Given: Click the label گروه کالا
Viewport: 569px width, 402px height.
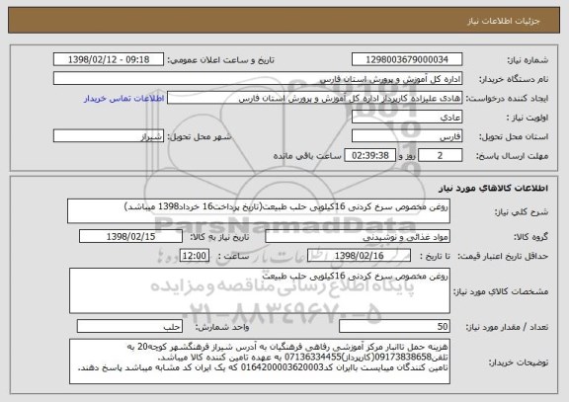Looking at the screenshot, I should [x=530, y=237].
